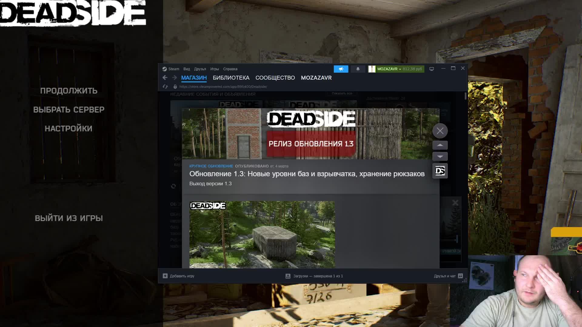Image resolution: width=582 pixels, height=327 pixels.
Task: Click the DS group logo on the announcement
Action: pos(440,170)
